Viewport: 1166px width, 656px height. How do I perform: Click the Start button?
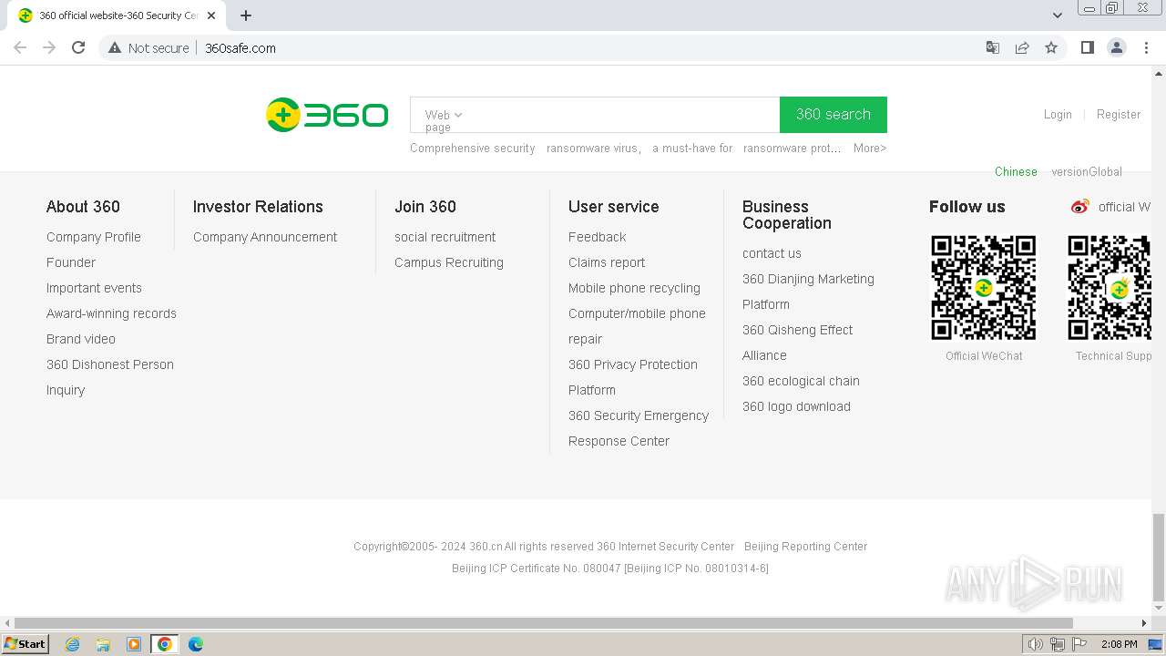[26, 644]
